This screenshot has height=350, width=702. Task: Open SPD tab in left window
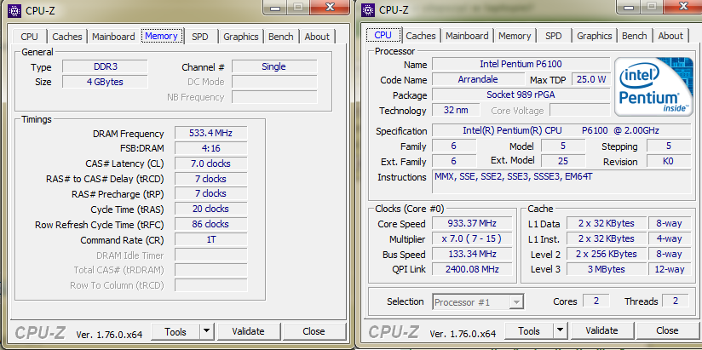200,37
